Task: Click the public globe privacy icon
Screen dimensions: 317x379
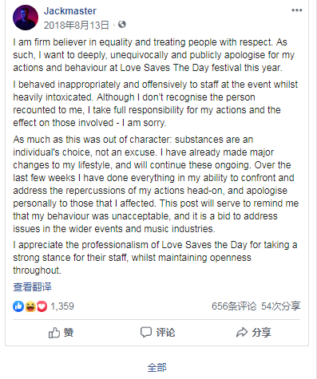Action: click(122, 25)
